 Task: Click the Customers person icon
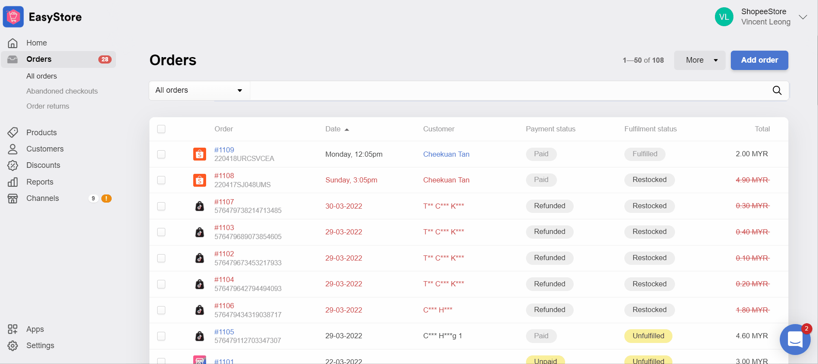pos(13,149)
